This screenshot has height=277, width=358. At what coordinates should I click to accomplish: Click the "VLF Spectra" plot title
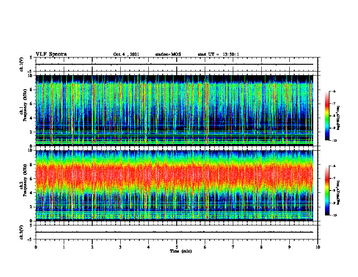(51, 54)
